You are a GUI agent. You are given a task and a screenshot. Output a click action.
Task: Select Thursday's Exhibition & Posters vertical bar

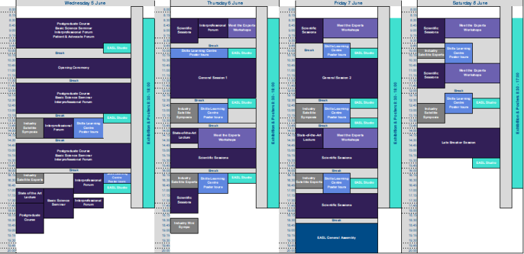(x=273, y=113)
